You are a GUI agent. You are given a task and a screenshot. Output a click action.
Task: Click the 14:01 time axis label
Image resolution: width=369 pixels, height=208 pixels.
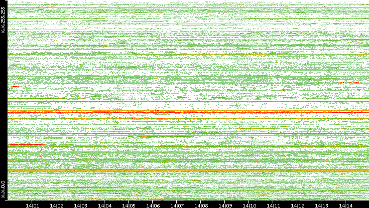pyautogui.click(x=32, y=205)
